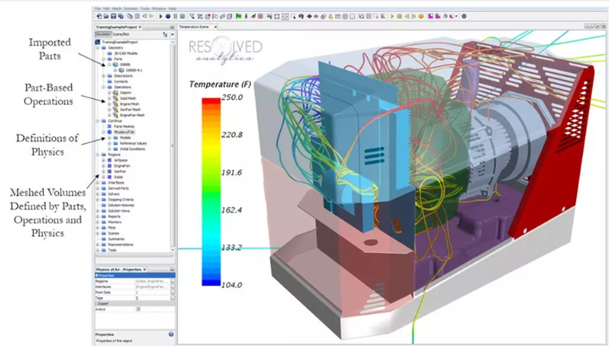Open the Regions property value editor button
The height and width of the screenshot is (347, 610).
point(172,280)
